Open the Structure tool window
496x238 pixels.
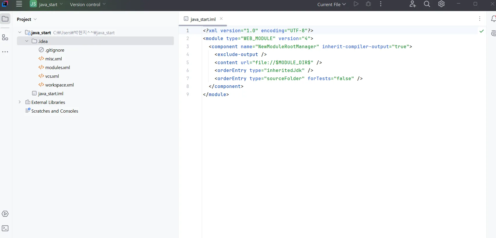[x=5, y=37]
